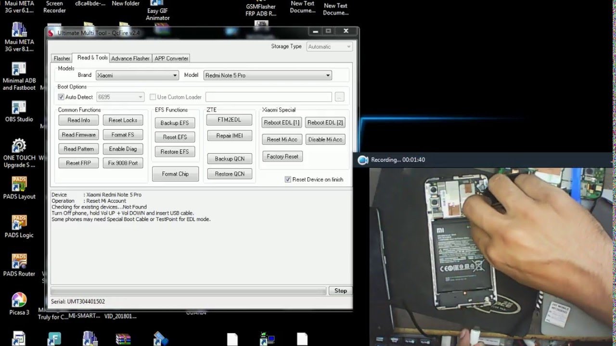
Task: Click the Reset Locks button
Action: point(123,120)
